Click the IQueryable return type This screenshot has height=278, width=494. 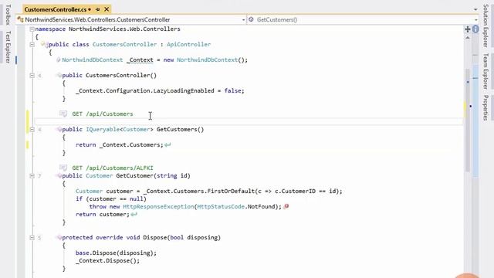click(x=103, y=129)
